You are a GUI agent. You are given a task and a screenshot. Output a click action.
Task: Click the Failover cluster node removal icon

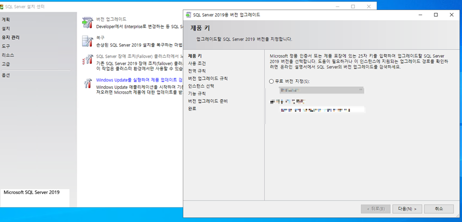tap(87, 60)
